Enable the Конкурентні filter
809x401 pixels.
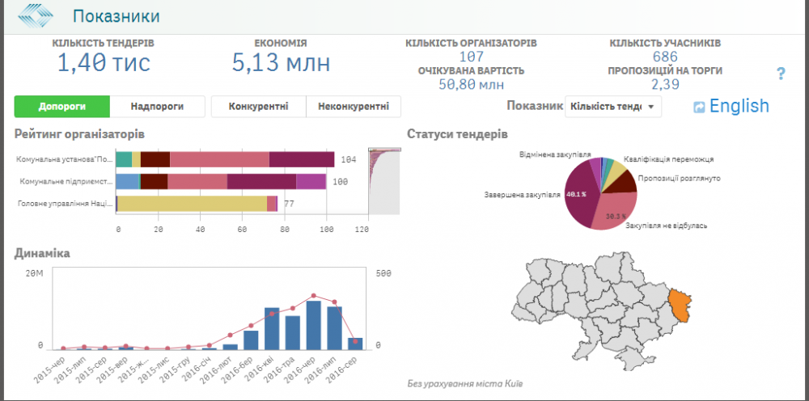[258, 106]
